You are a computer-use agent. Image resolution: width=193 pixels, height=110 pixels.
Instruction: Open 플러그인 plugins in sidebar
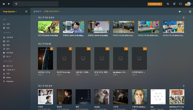[x=10, y=66]
